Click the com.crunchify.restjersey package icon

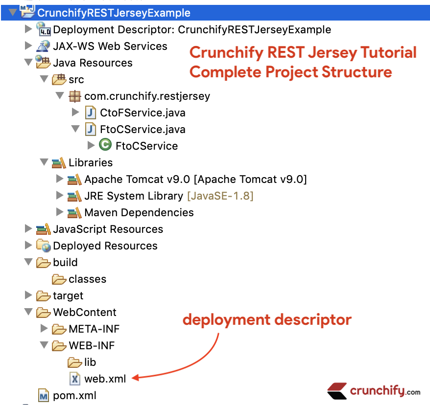pos(74,96)
